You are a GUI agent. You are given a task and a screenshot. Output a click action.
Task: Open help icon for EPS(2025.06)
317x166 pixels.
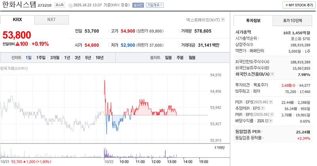(x=271, y=102)
